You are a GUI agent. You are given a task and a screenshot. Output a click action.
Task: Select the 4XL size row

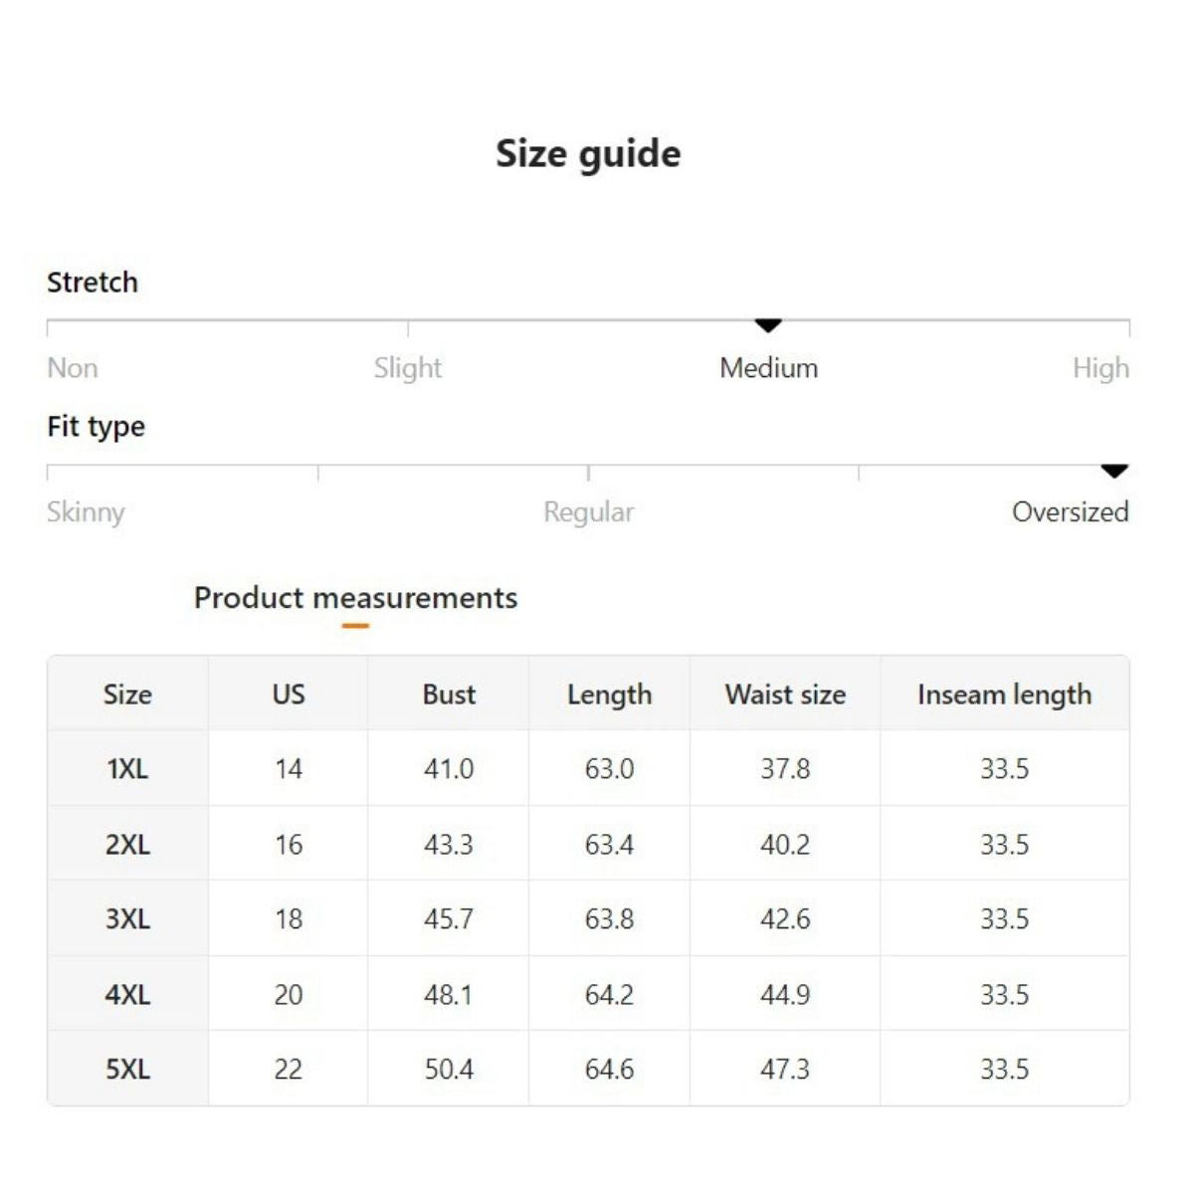[x=127, y=995]
